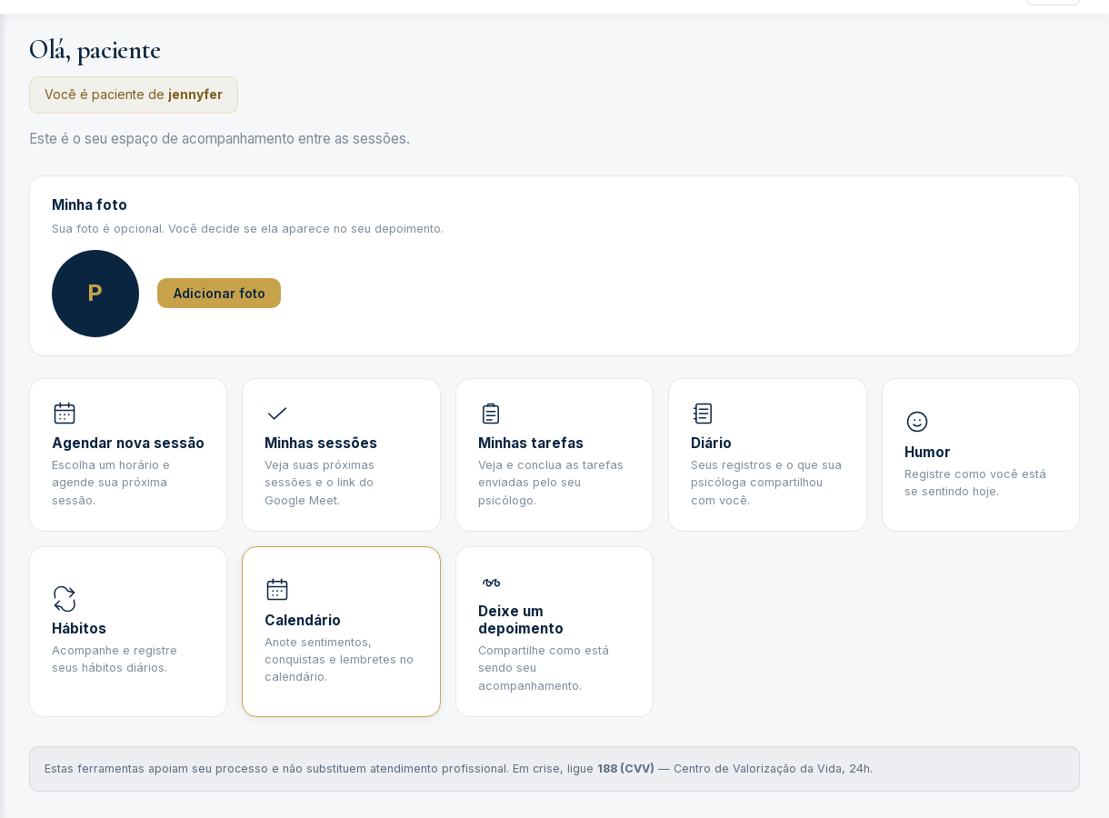Open the Humor card title
The height and width of the screenshot is (818, 1109).
coord(927,452)
